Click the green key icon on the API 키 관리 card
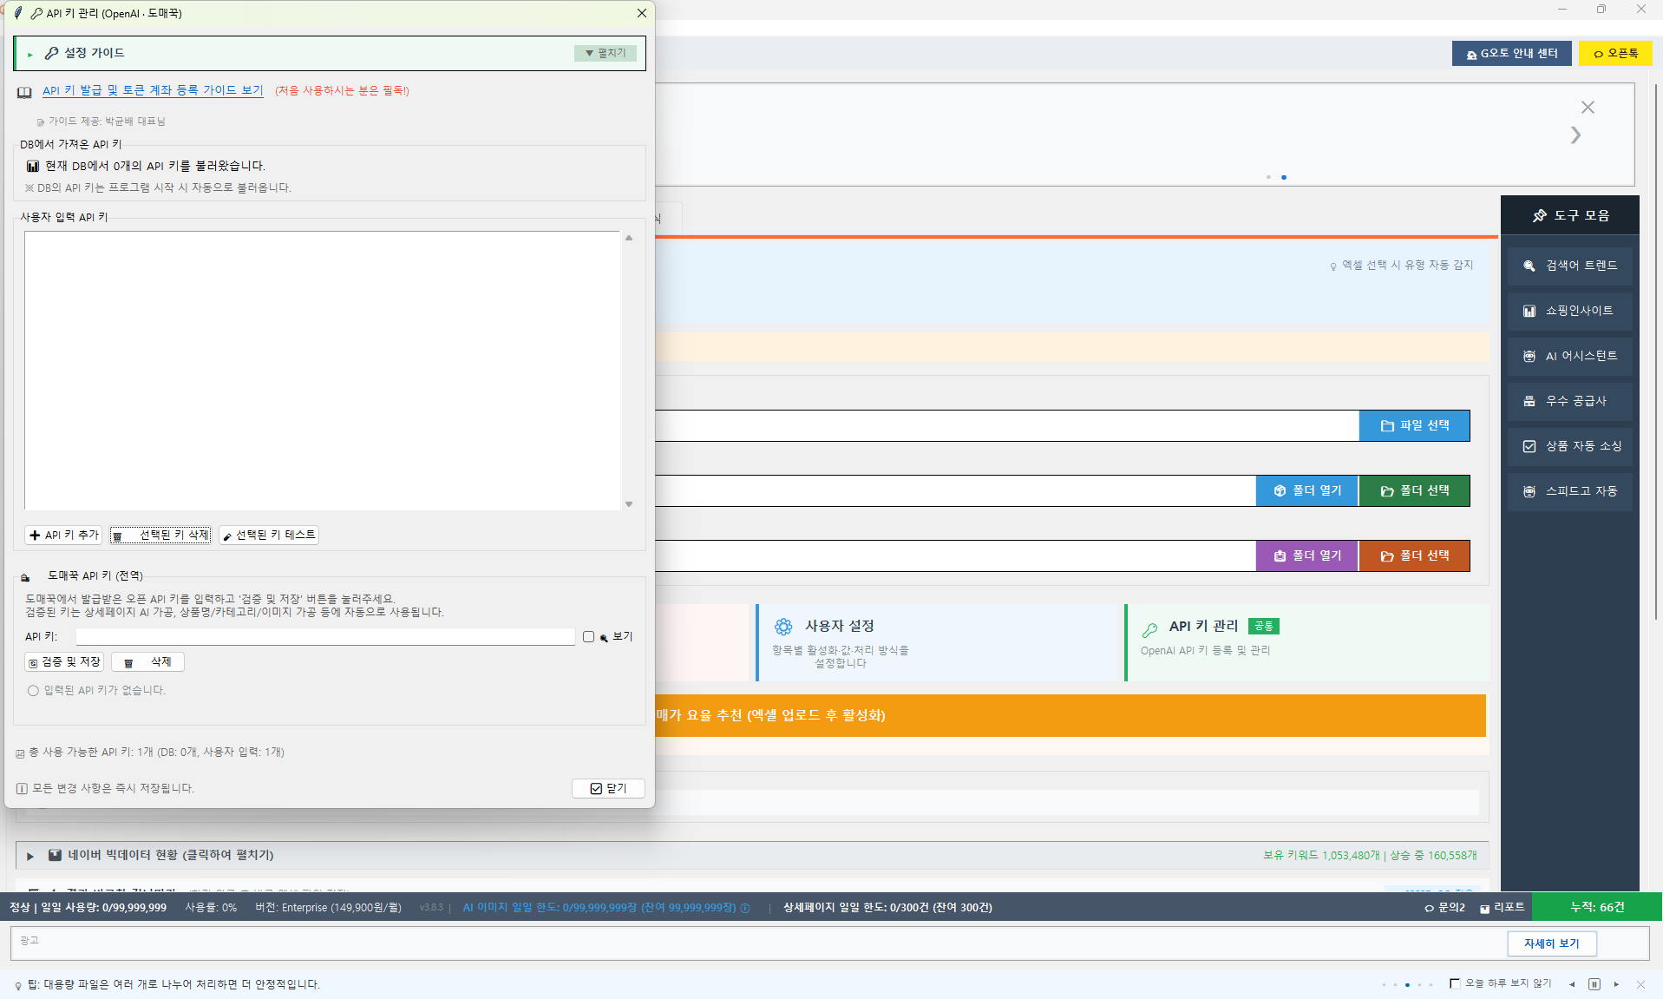Viewport: 1663px width, 999px height. 1150,630
